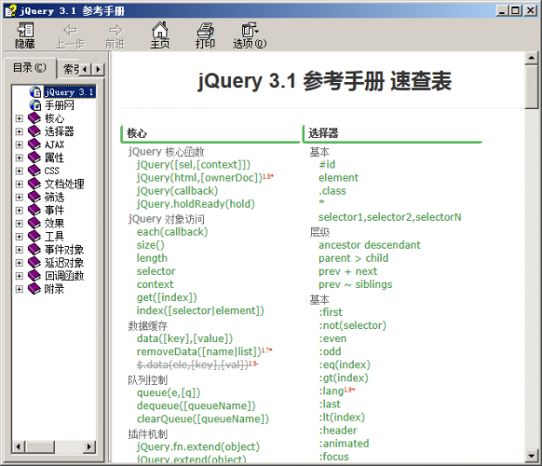The image size is (542, 466).
Task: Click the tab strip scroll-left arrow
Action: pos(86,70)
